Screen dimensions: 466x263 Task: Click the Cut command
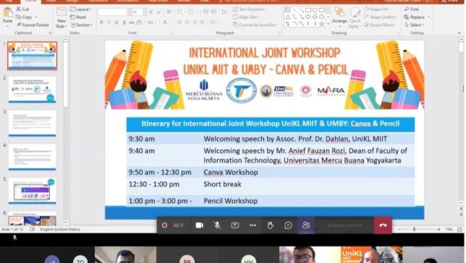click(22, 9)
